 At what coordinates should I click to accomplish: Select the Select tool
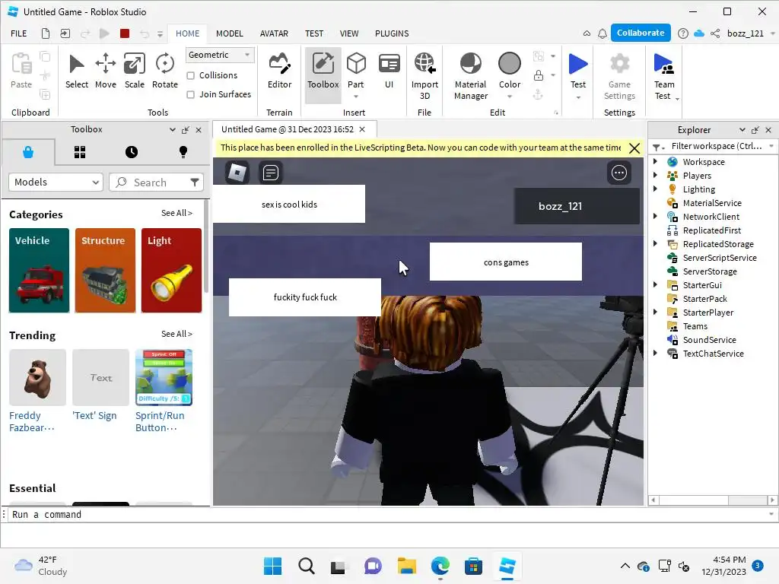tap(77, 71)
